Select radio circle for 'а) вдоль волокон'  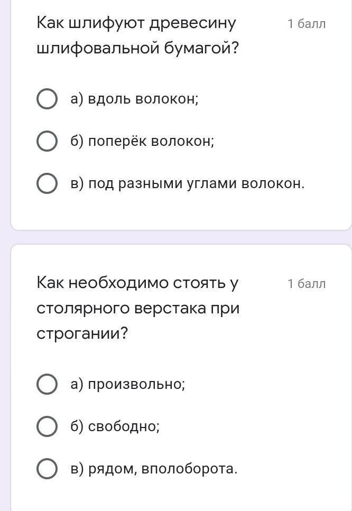[47, 99]
